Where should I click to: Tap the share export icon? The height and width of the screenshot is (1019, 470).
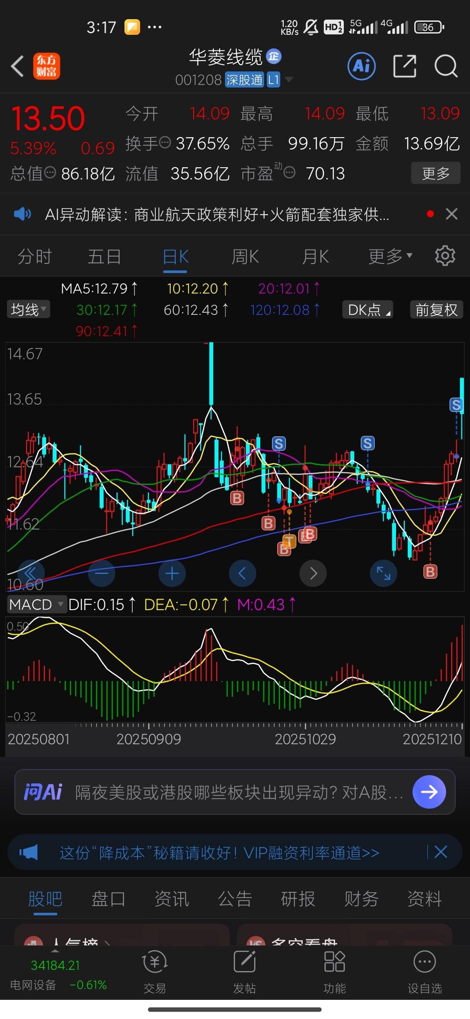pyautogui.click(x=405, y=66)
